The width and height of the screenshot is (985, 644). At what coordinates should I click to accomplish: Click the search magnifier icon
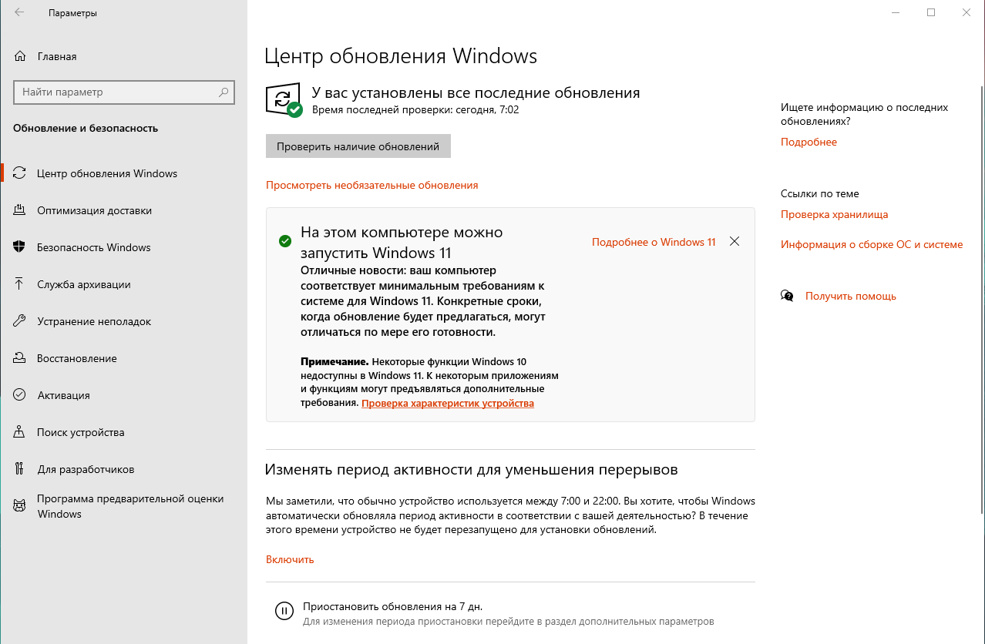pyautogui.click(x=224, y=92)
